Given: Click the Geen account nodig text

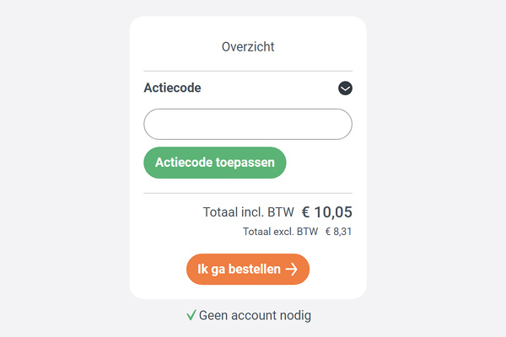Looking at the screenshot, I should click(255, 315).
